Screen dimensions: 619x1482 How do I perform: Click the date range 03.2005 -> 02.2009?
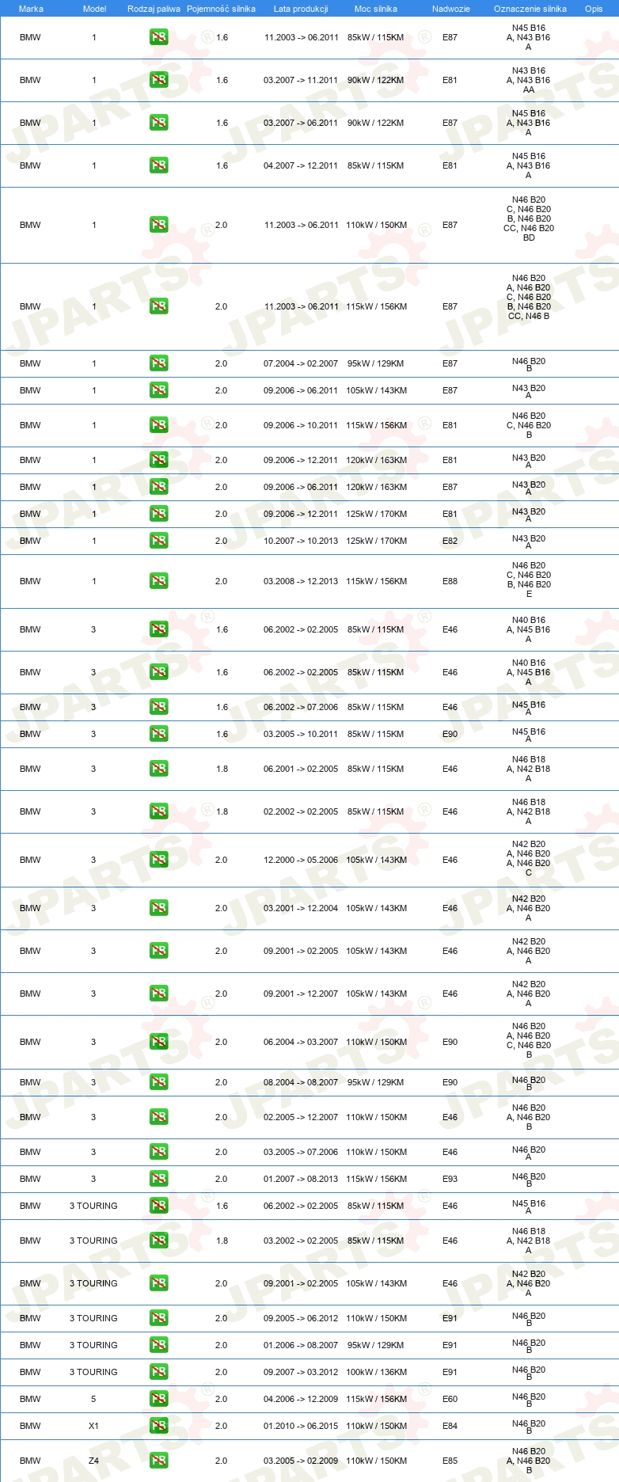tap(301, 1461)
